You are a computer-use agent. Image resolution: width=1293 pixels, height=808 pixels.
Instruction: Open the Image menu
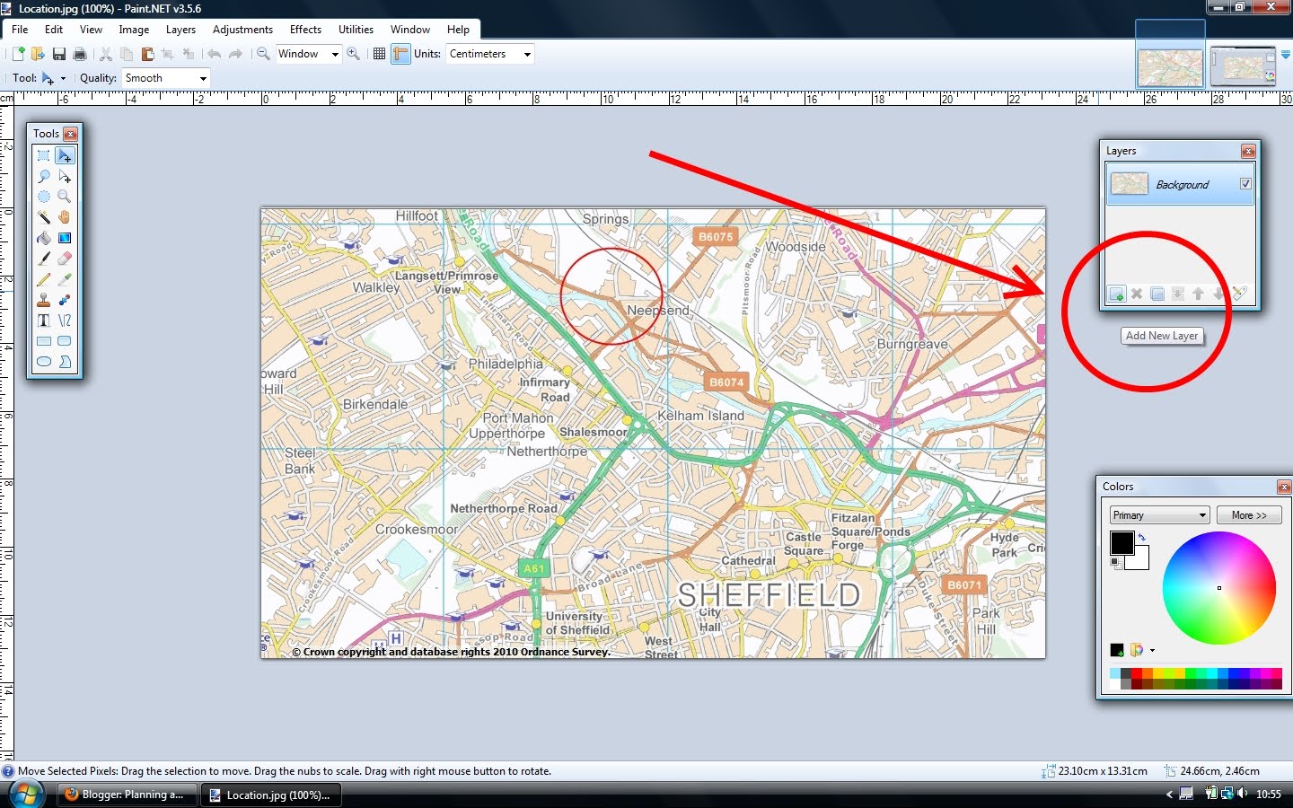pyautogui.click(x=134, y=30)
